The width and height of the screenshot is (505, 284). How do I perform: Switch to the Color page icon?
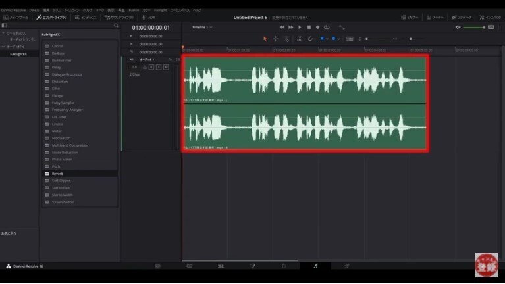[284, 266]
